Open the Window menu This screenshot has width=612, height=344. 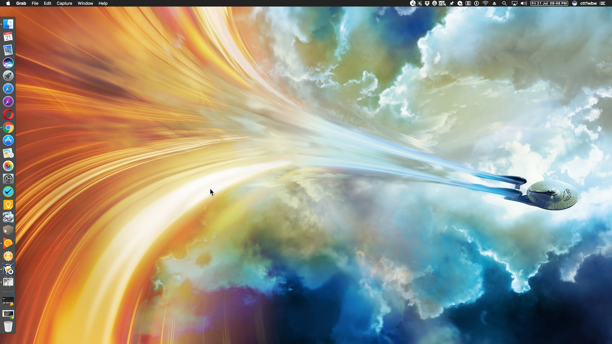85,3
